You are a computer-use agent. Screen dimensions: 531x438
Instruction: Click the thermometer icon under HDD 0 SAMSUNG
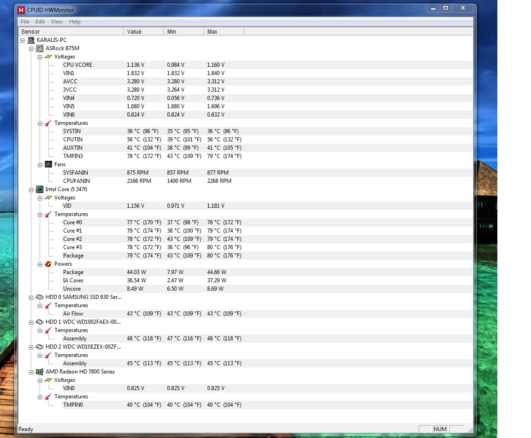(x=48, y=305)
